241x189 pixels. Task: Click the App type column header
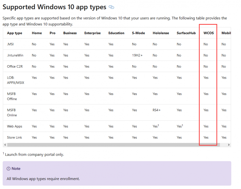tap(14, 33)
